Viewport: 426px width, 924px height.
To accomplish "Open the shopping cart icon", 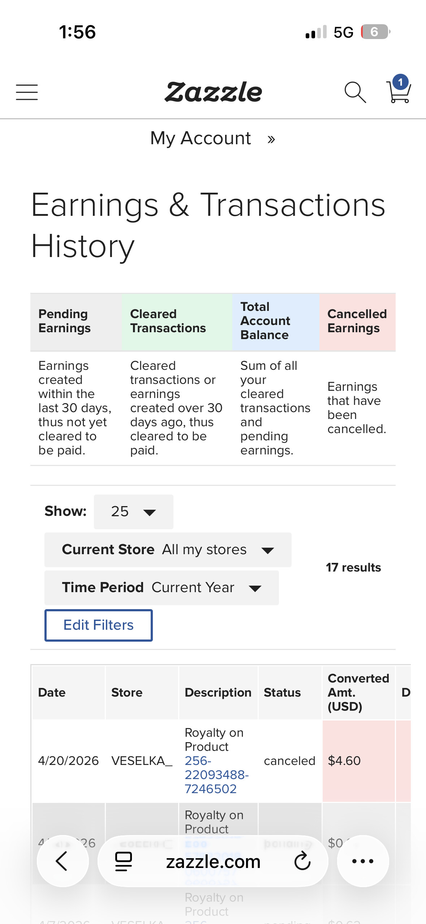I will coord(399,89).
